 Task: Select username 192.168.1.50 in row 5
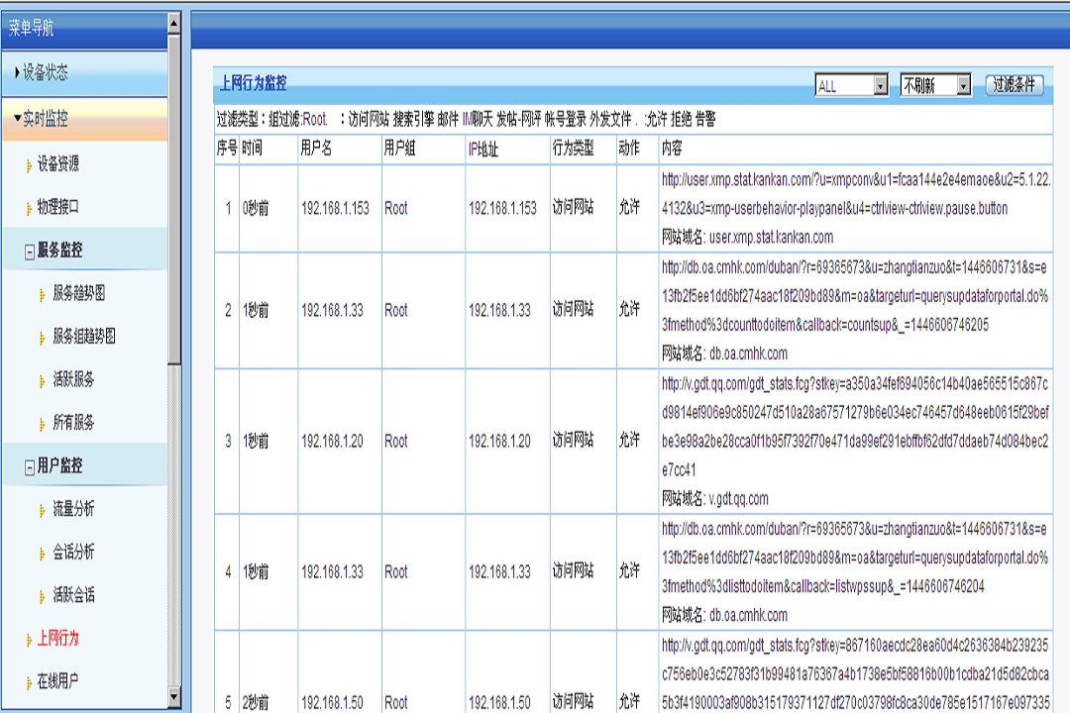(332, 702)
